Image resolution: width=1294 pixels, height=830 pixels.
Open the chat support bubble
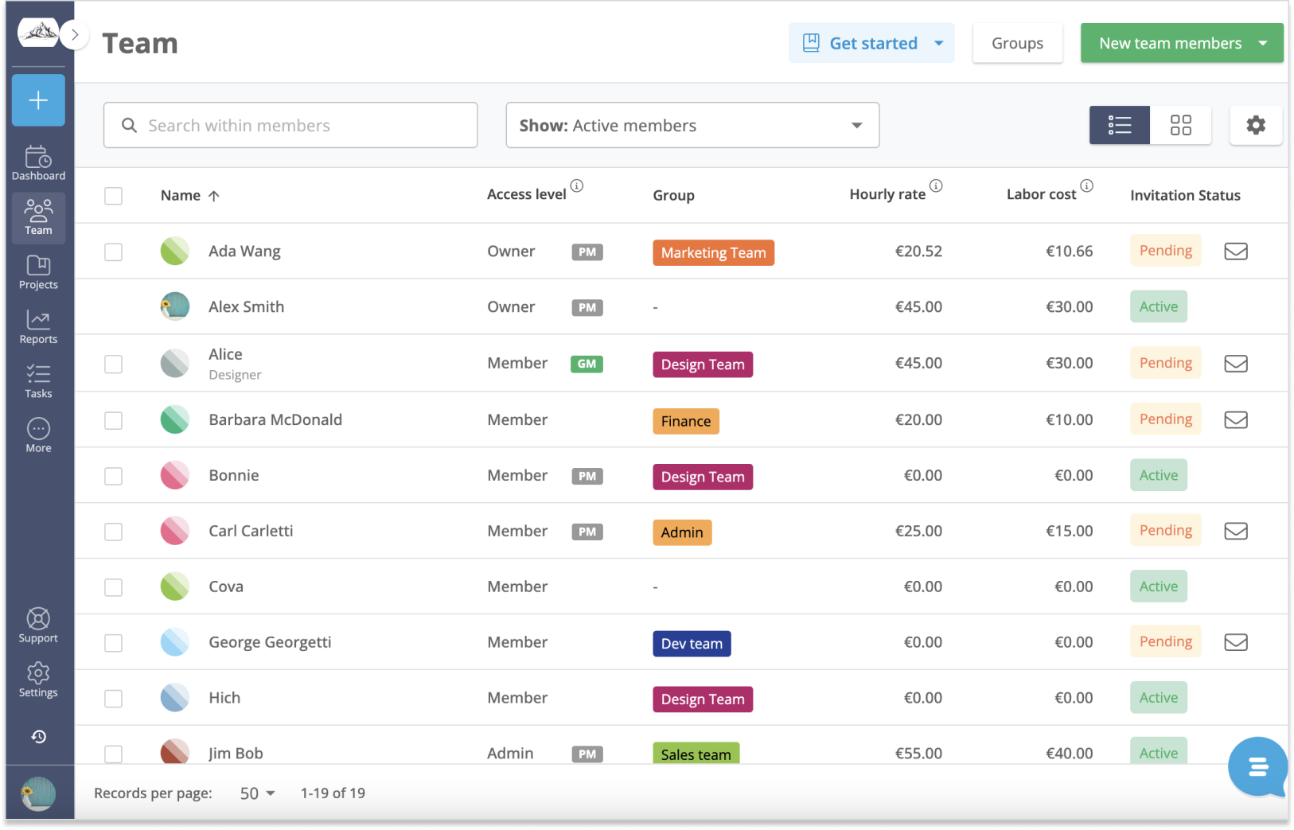(x=1257, y=767)
